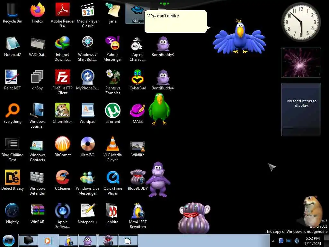Select the ChomikBox icon
This screenshot has width=329, height=247.
point(62,113)
